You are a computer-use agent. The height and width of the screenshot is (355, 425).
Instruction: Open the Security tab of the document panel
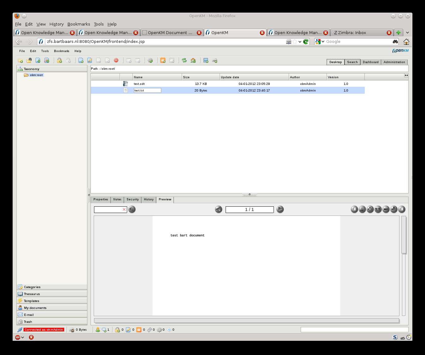(x=133, y=199)
